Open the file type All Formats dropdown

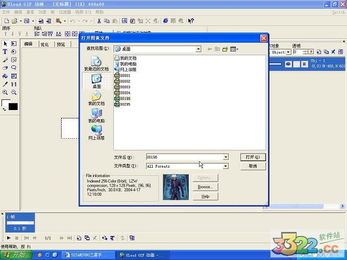(x=226, y=166)
